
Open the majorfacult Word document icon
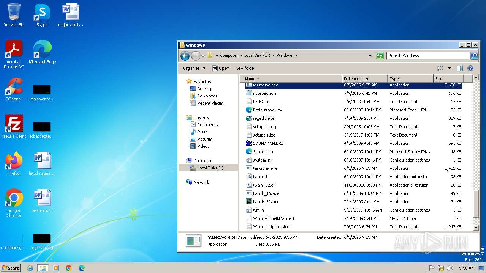pos(71,15)
